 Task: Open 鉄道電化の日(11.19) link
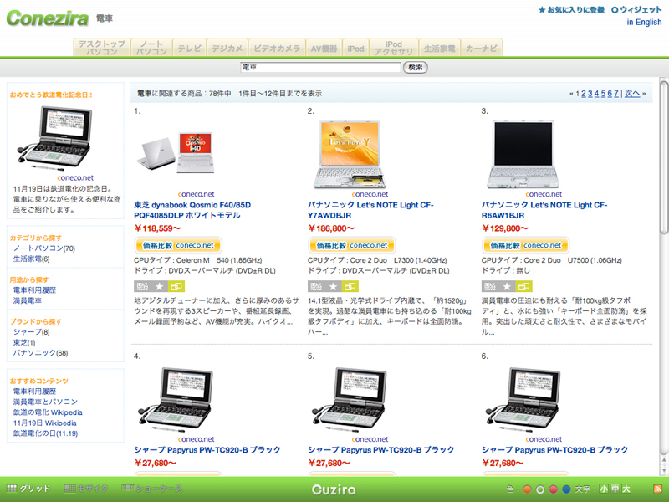click(x=45, y=433)
